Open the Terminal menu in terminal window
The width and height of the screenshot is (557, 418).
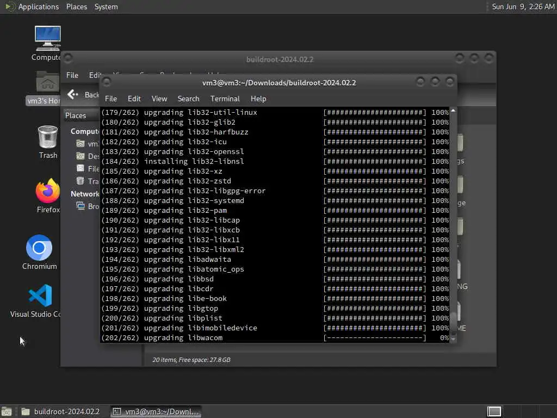coord(225,99)
